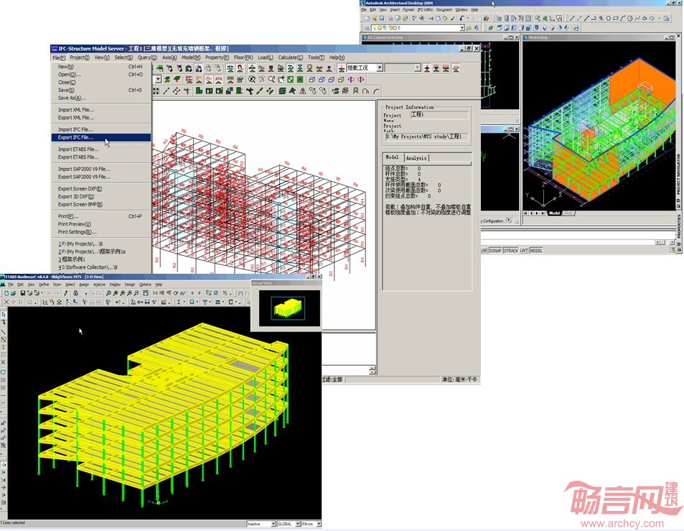This screenshot has width=684, height=531.
Task: Click first magnifier zoom icon in ETABS toolbar
Action: (x=108, y=293)
